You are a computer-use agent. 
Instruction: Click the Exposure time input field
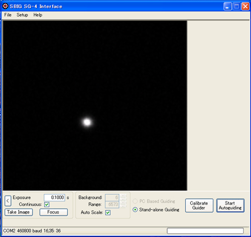pyautogui.click(x=54, y=197)
